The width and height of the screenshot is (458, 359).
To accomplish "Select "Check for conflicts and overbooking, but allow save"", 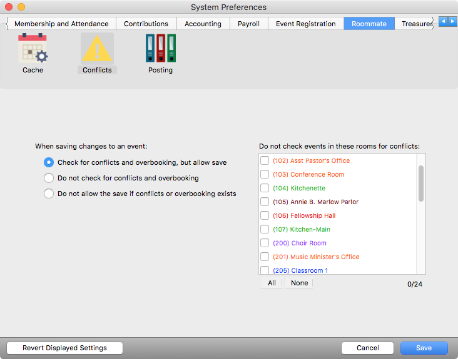I will tap(49, 162).
